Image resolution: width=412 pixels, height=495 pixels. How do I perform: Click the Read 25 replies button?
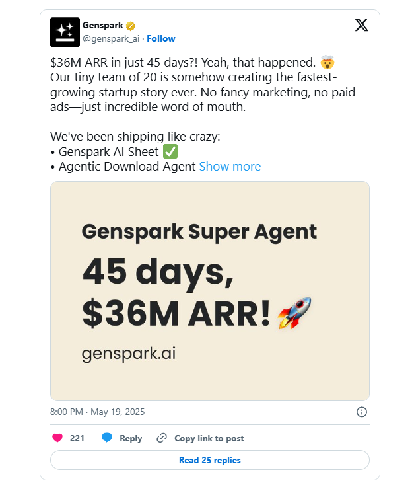[x=210, y=460]
